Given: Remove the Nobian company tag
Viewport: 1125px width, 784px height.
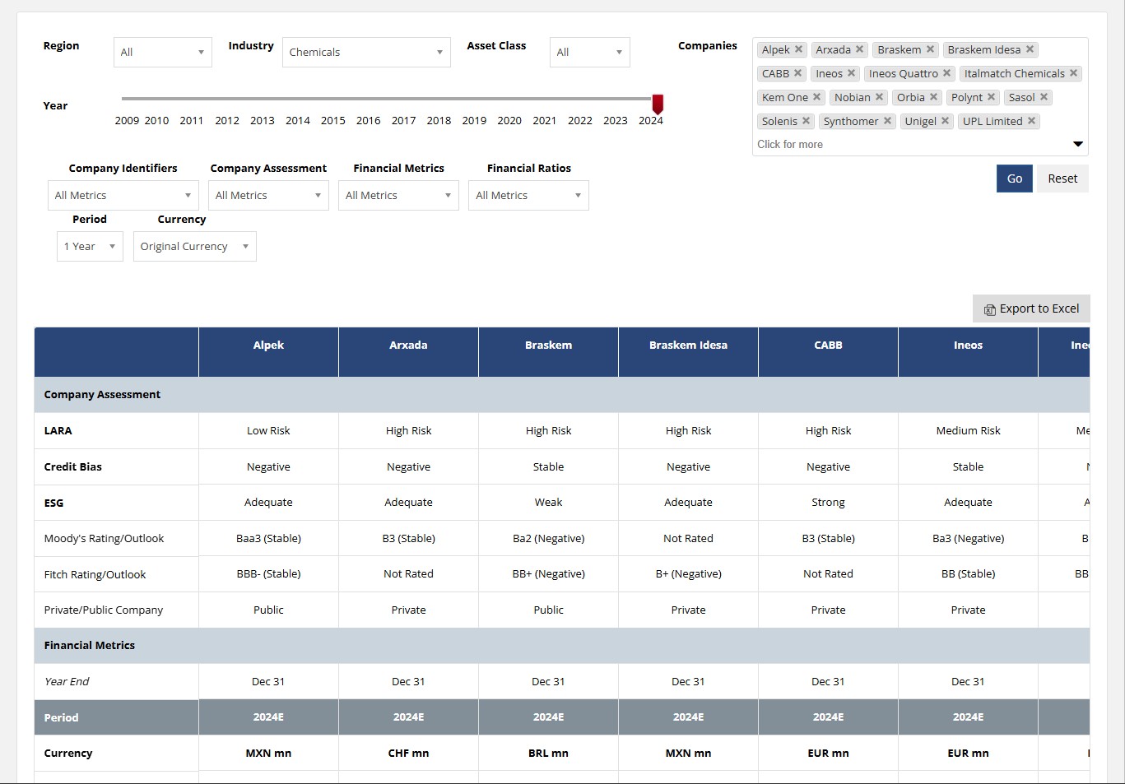Looking at the screenshot, I should point(879,97).
